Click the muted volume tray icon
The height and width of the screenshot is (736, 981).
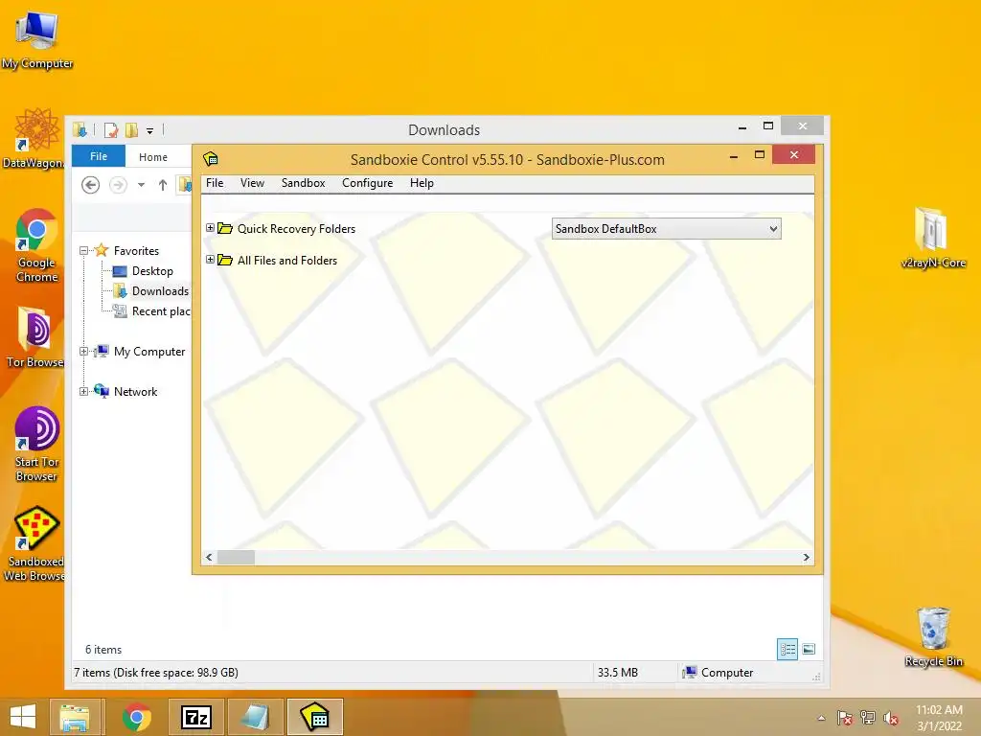891,718
